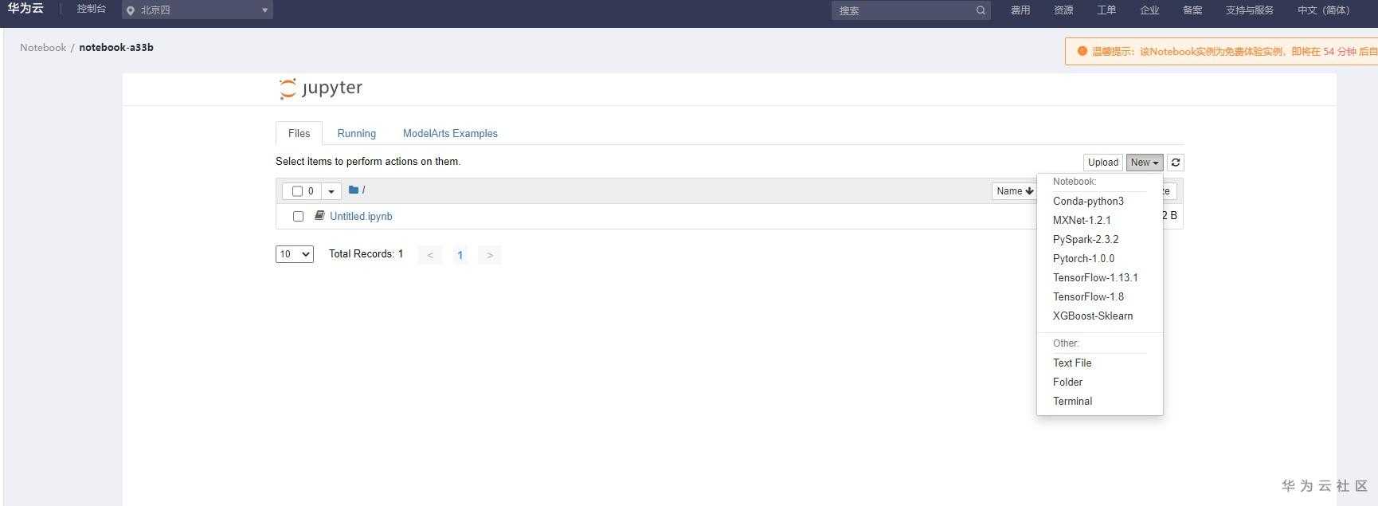
Task: Tick the checkbox for Untitled.ipynb
Action: [298, 216]
